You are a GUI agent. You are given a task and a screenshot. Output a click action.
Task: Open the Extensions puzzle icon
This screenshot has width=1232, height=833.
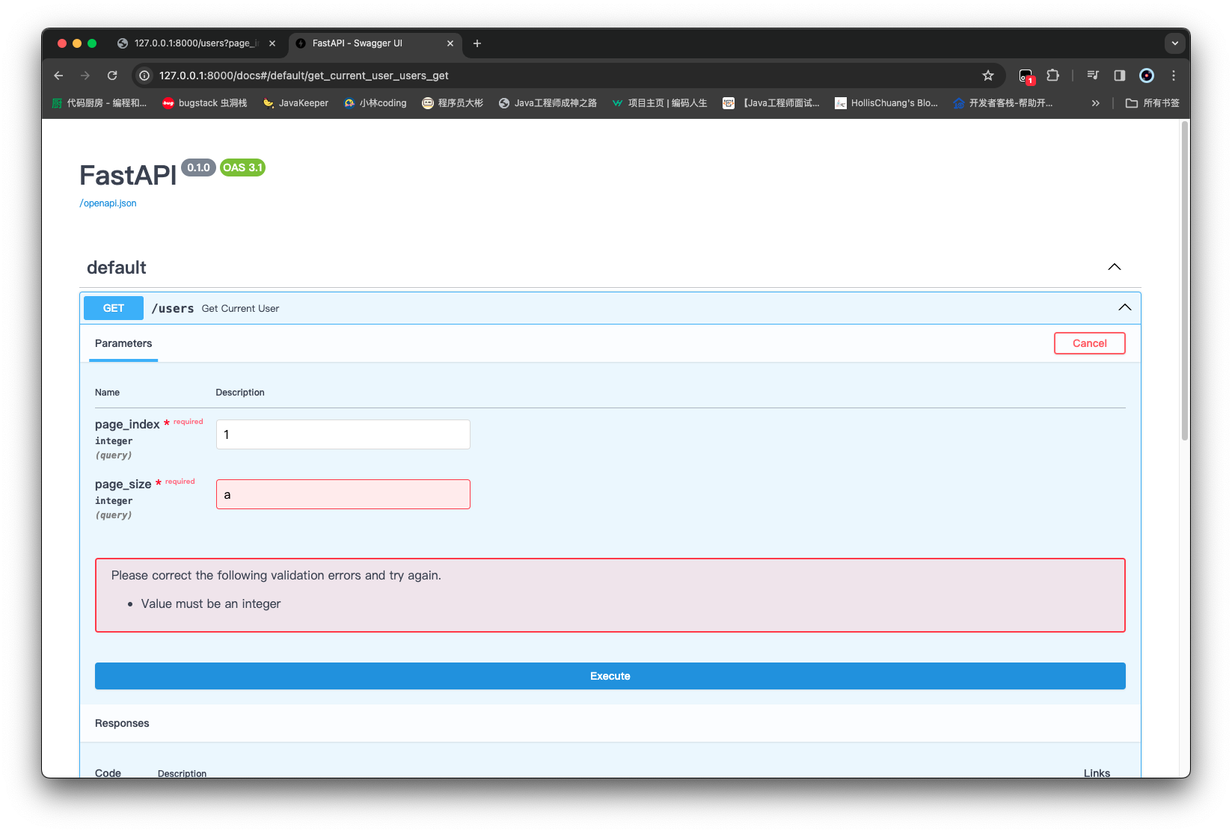(x=1053, y=76)
